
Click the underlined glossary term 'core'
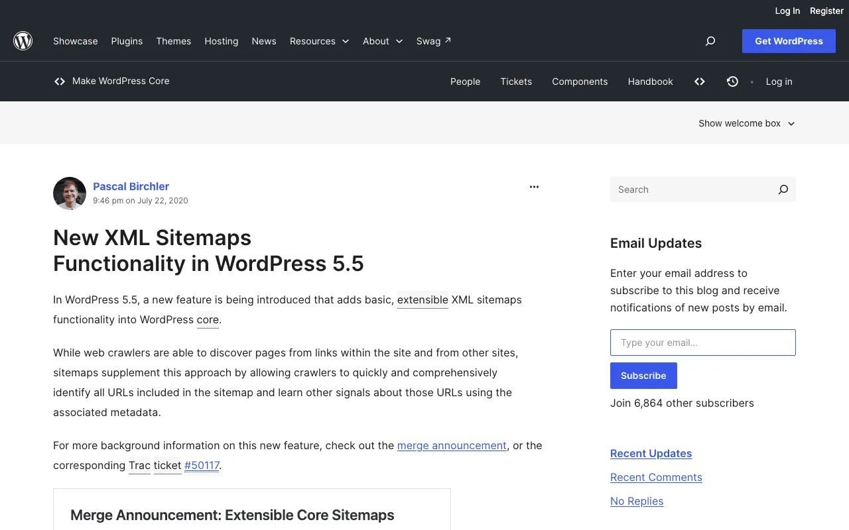point(208,319)
